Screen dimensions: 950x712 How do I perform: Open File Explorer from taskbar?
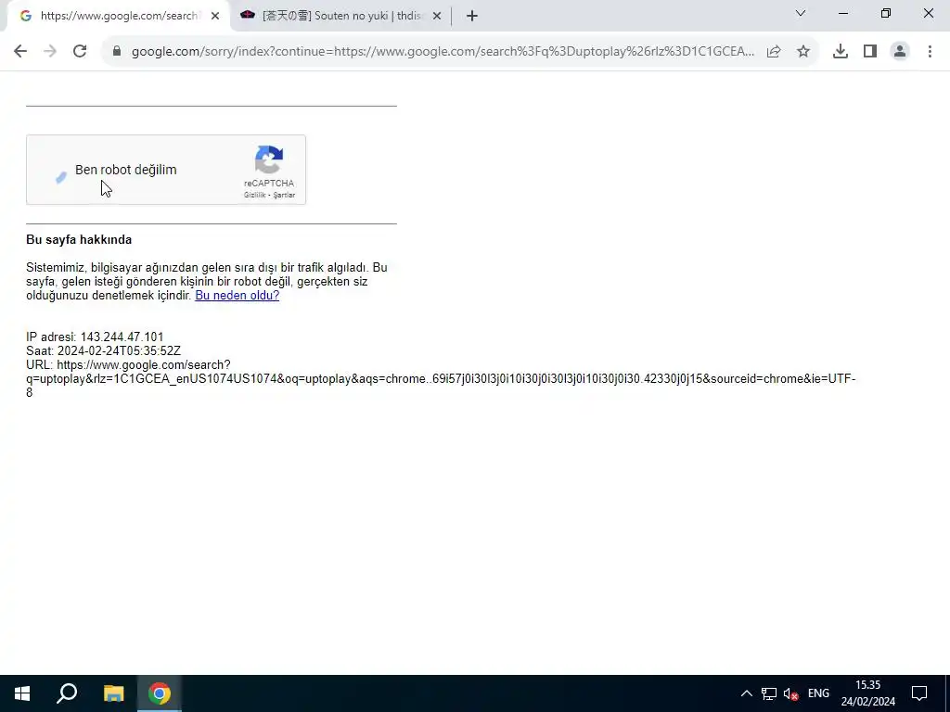coord(113,693)
